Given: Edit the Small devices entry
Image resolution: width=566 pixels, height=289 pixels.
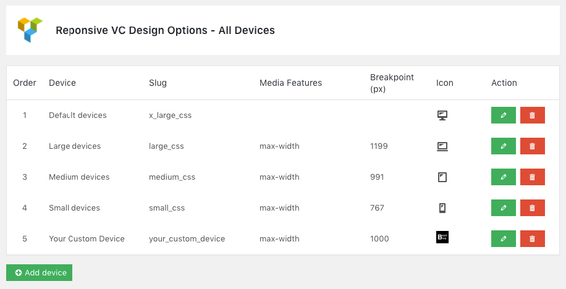Looking at the screenshot, I should [x=503, y=208].
